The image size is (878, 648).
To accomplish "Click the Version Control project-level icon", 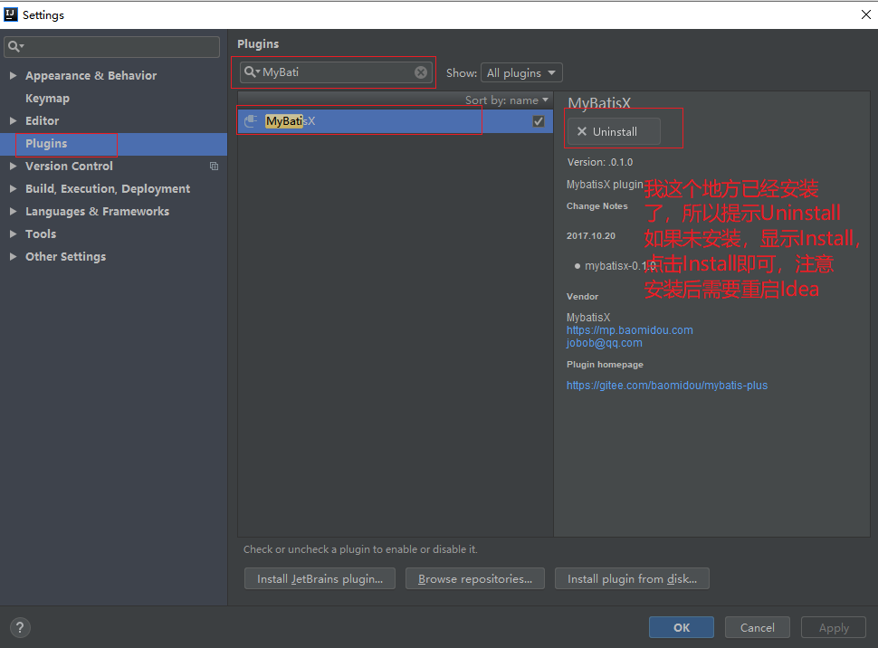I will click(x=214, y=167).
